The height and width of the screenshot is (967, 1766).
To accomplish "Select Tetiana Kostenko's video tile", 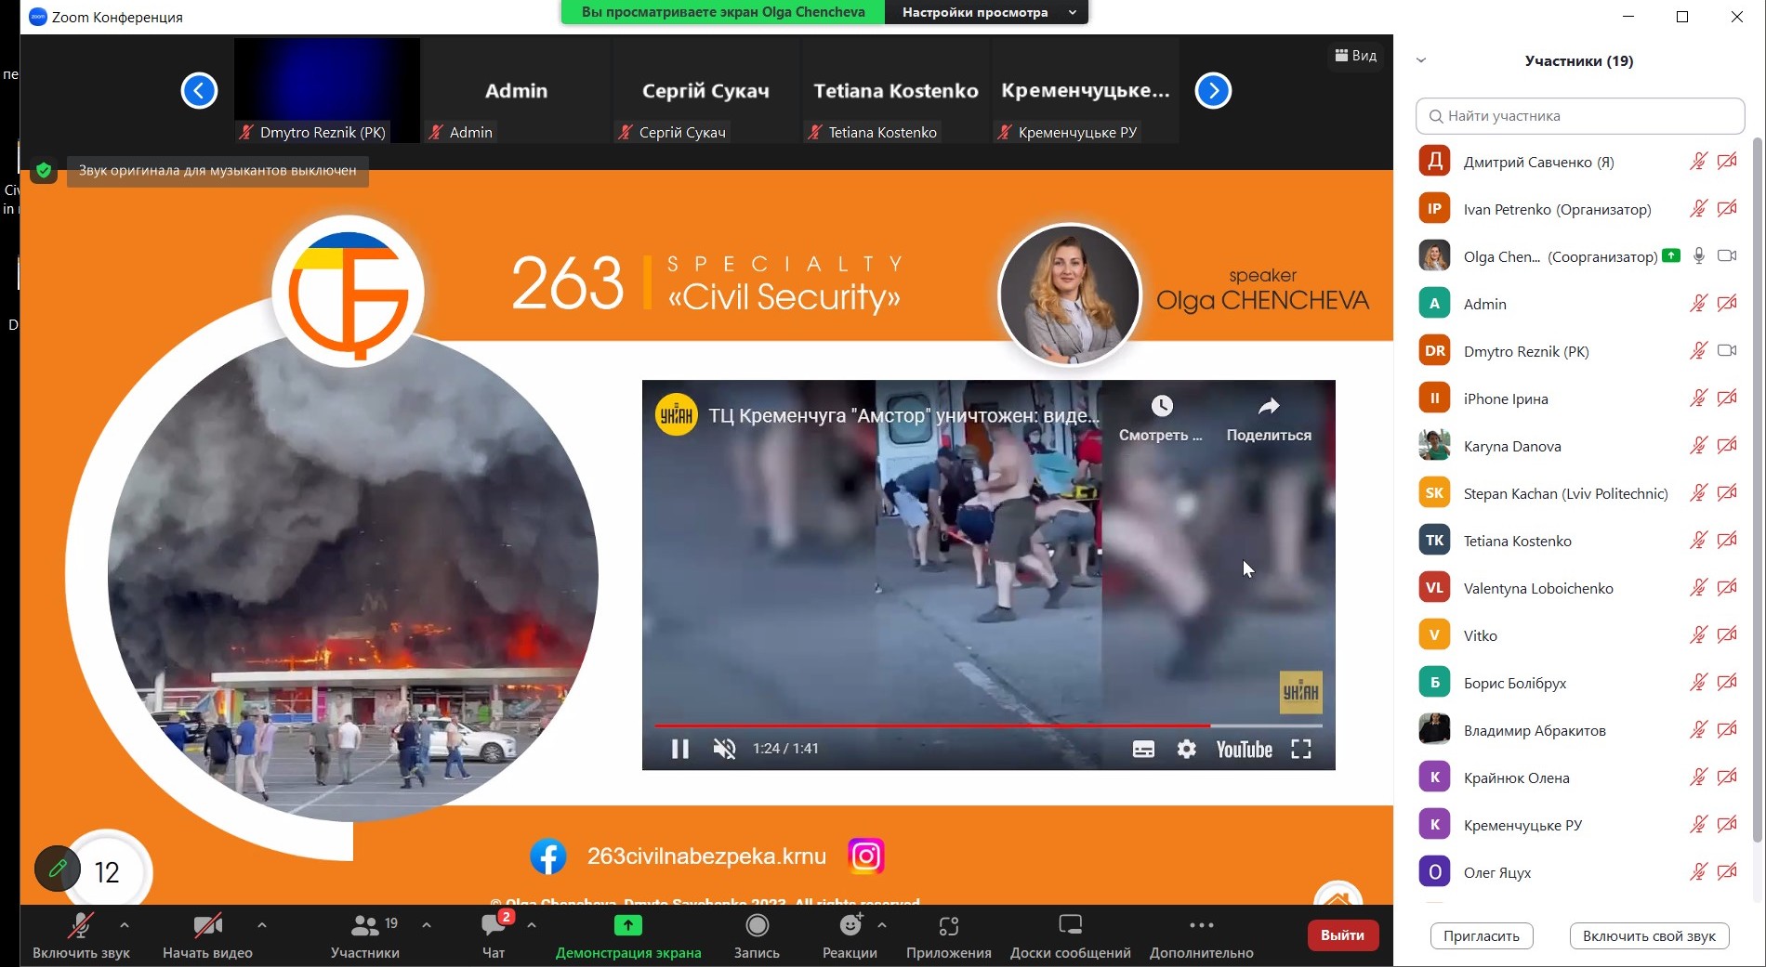I will (x=896, y=90).
